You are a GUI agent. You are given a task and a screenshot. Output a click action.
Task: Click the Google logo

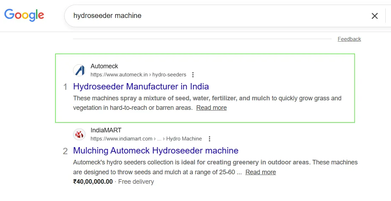coord(24,15)
